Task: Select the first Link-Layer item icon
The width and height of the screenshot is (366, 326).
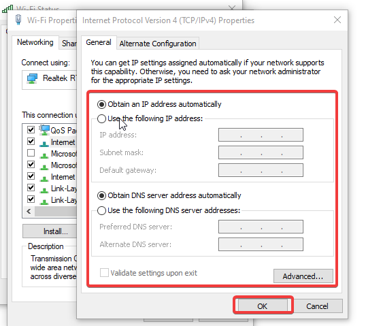Action: 44,189
